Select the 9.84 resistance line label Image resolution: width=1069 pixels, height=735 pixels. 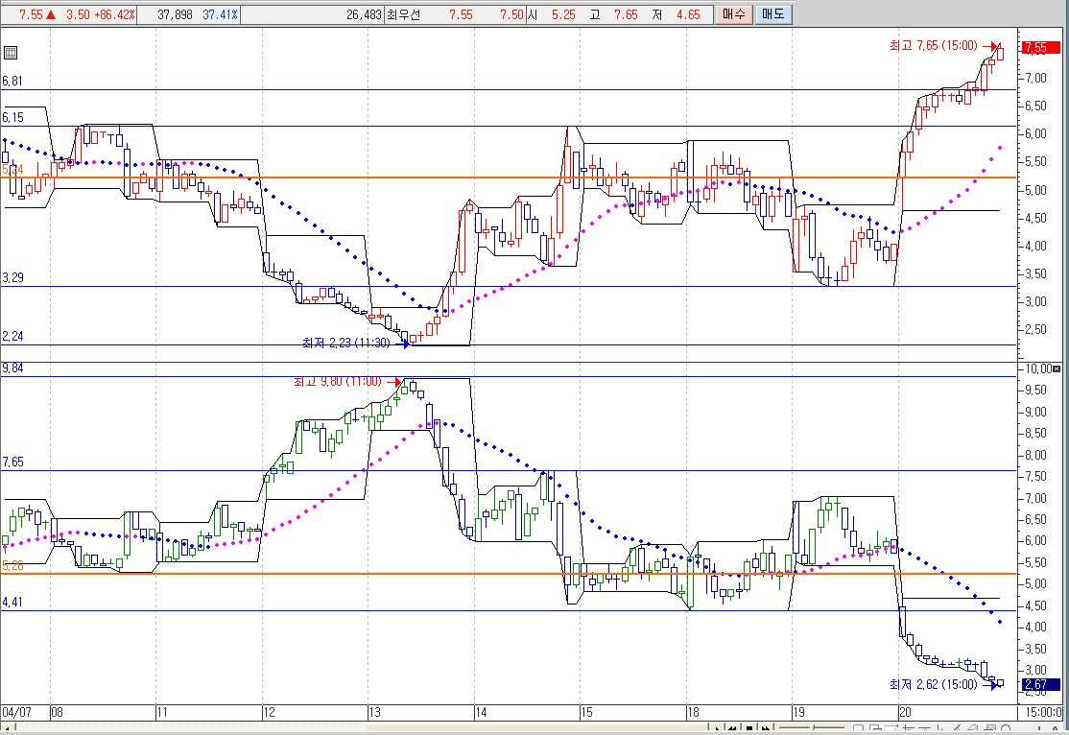(x=12, y=367)
